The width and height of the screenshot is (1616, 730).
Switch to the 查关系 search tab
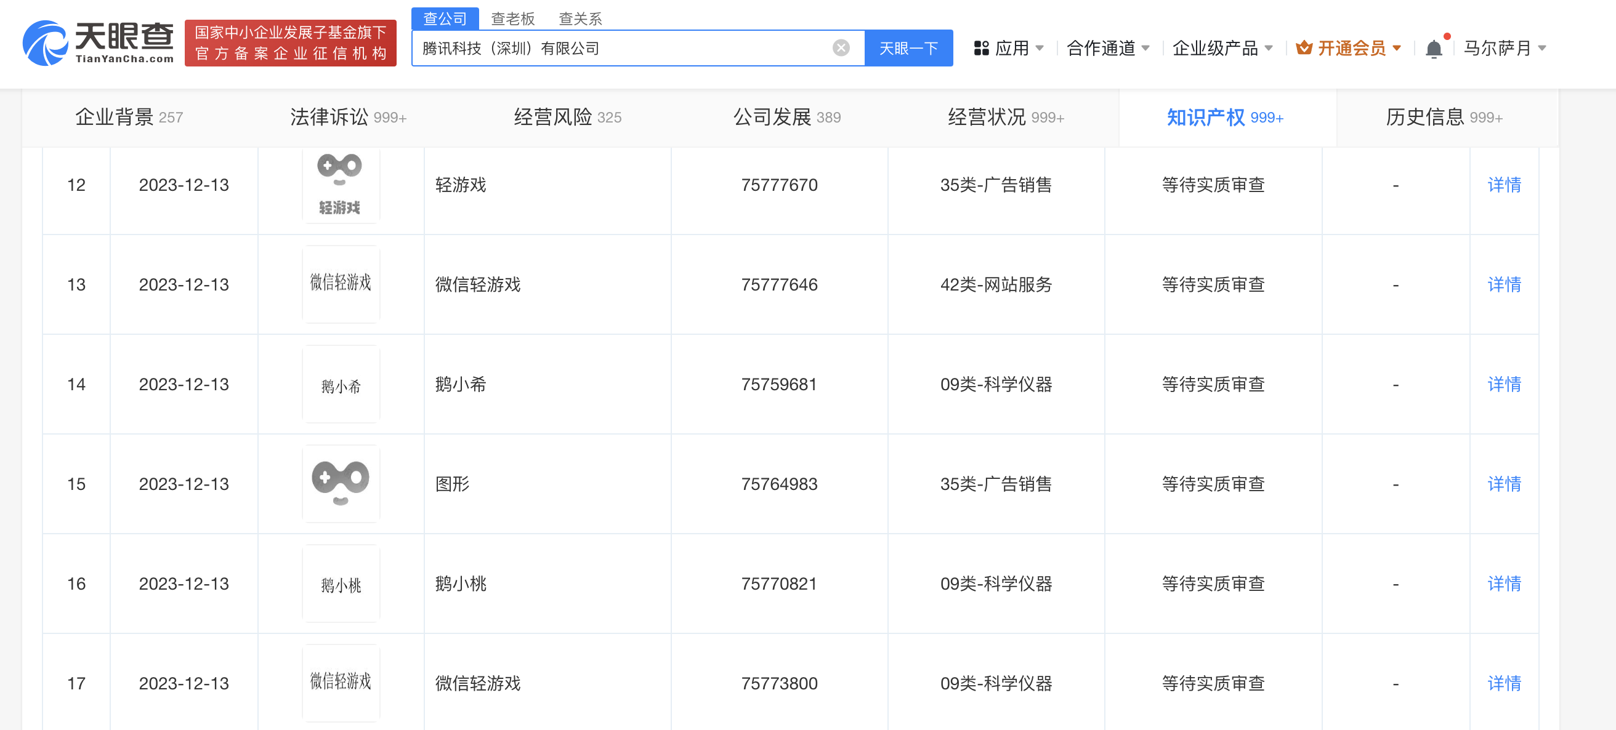pos(580,19)
